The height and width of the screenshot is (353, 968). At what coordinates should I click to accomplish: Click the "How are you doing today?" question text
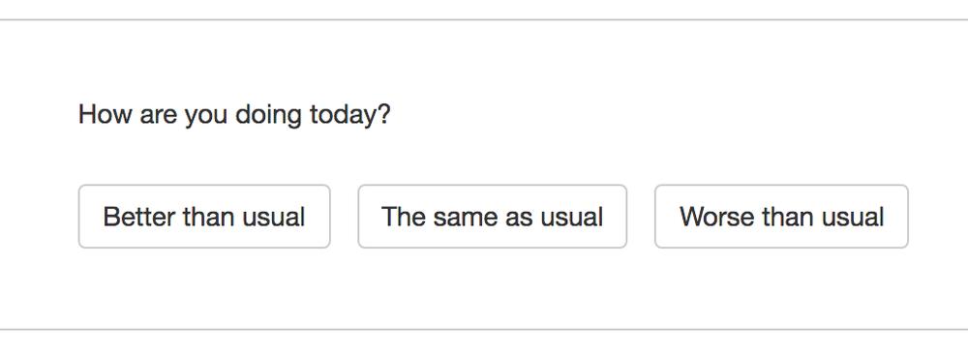click(x=234, y=115)
